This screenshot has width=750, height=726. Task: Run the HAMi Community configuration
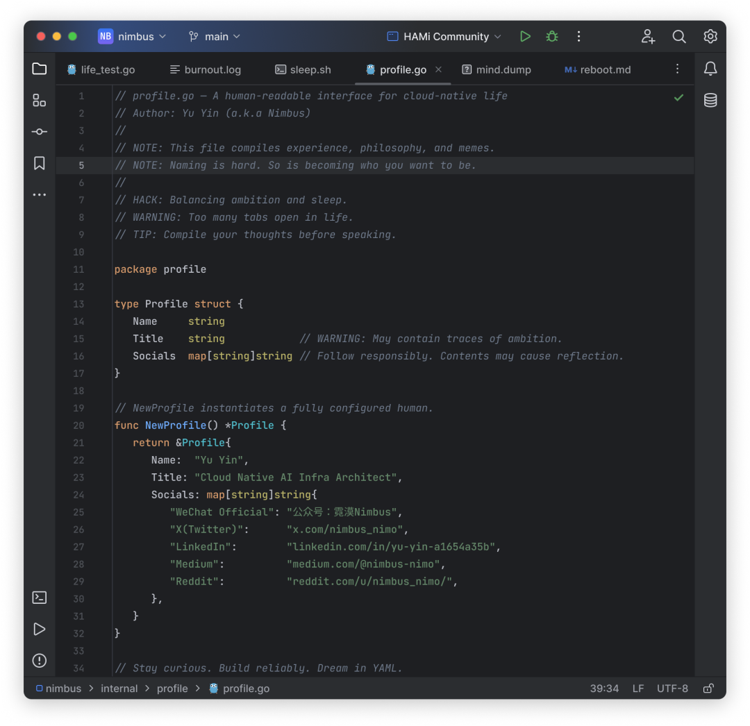tap(525, 36)
